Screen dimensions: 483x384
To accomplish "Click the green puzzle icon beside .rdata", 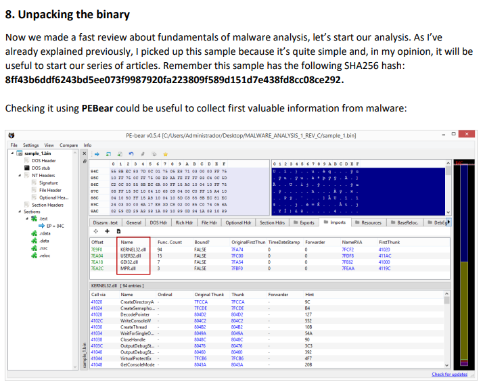I will (x=34, y=233).
